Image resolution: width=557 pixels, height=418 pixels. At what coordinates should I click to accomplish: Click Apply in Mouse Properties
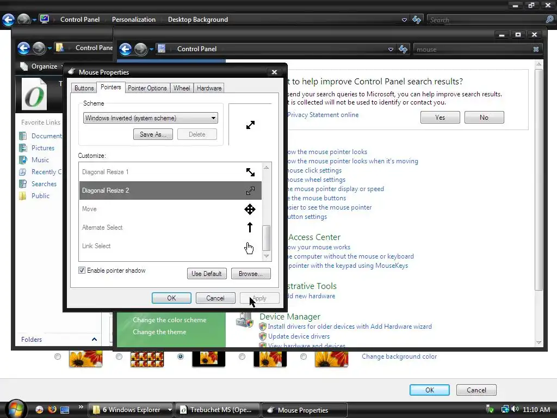tap(259, 298)
